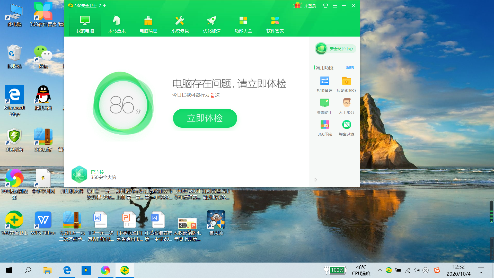Screen dimensions: 494x278
Task: Select the 腾讯QQ desktop icon
Action: (43, 98)
